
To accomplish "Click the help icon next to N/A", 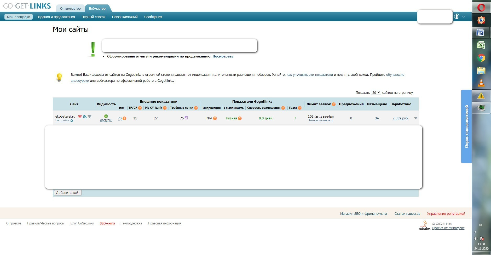I will (x=215, y=118).
